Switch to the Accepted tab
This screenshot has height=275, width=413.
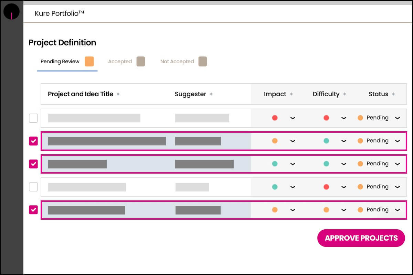click(x=120, y=61)
